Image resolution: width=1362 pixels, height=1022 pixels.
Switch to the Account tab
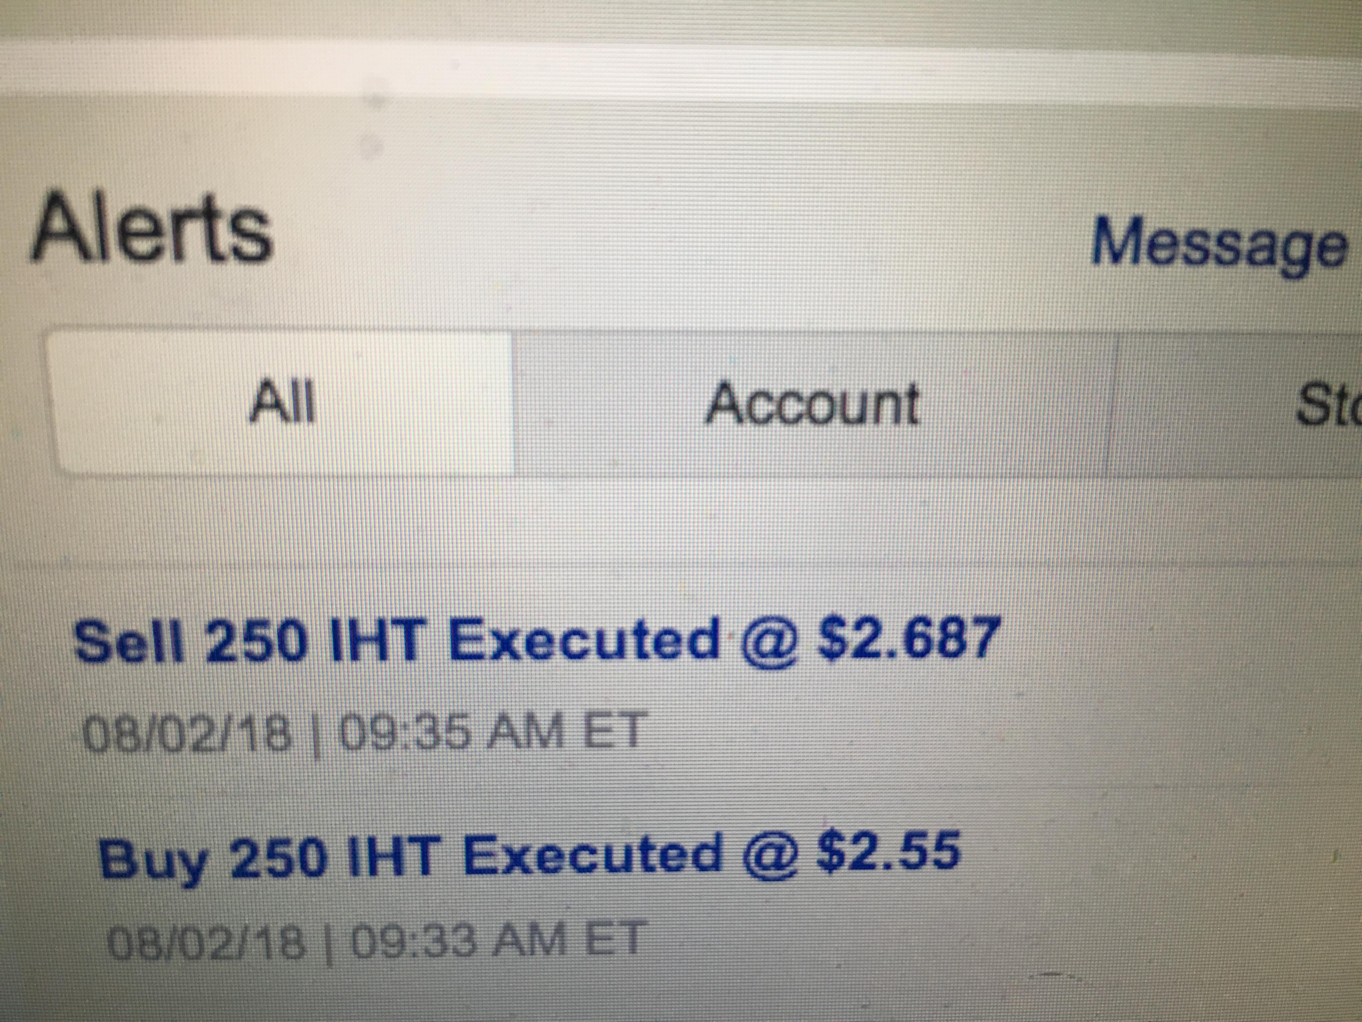[812, 405]
